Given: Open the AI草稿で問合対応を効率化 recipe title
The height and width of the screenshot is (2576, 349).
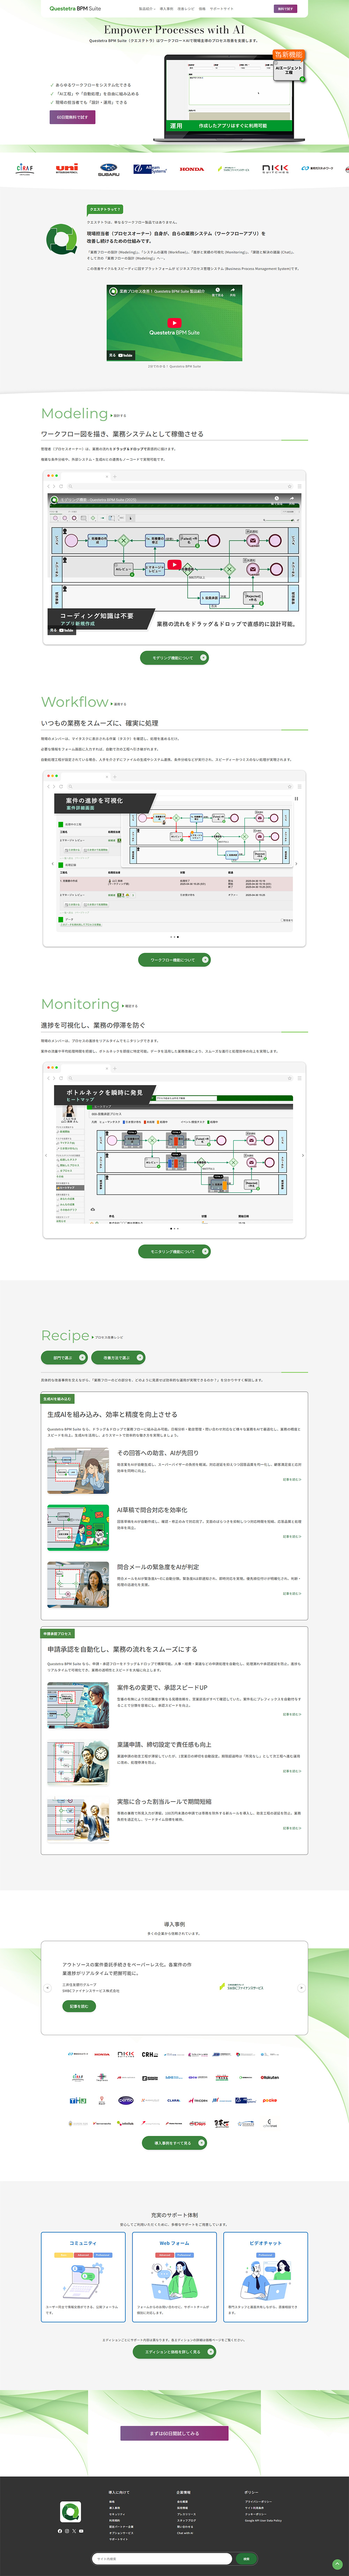Looking at the screenshot, I should pos(152,1510).
